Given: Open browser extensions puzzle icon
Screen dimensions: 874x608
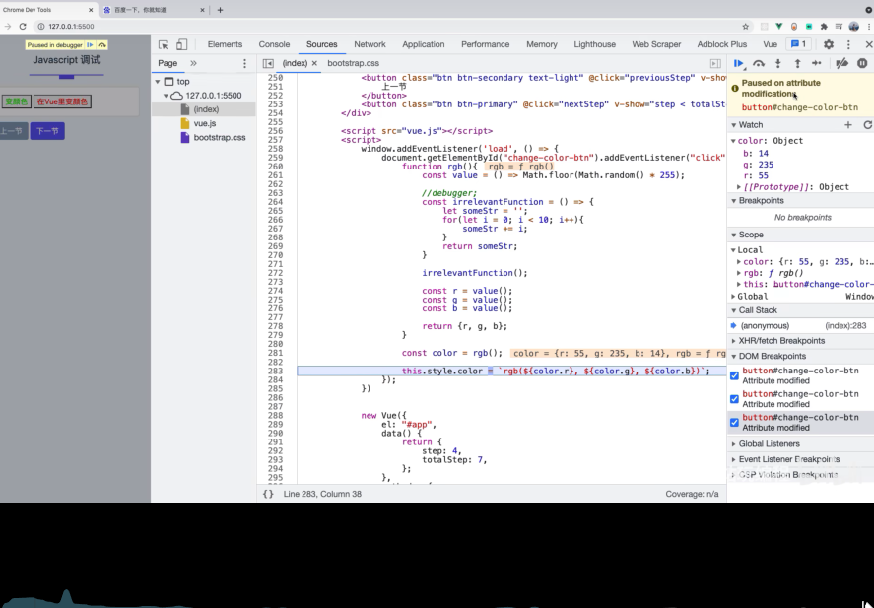Looking at the screenshot, I should pyautogui.click(x=824, y=27).
